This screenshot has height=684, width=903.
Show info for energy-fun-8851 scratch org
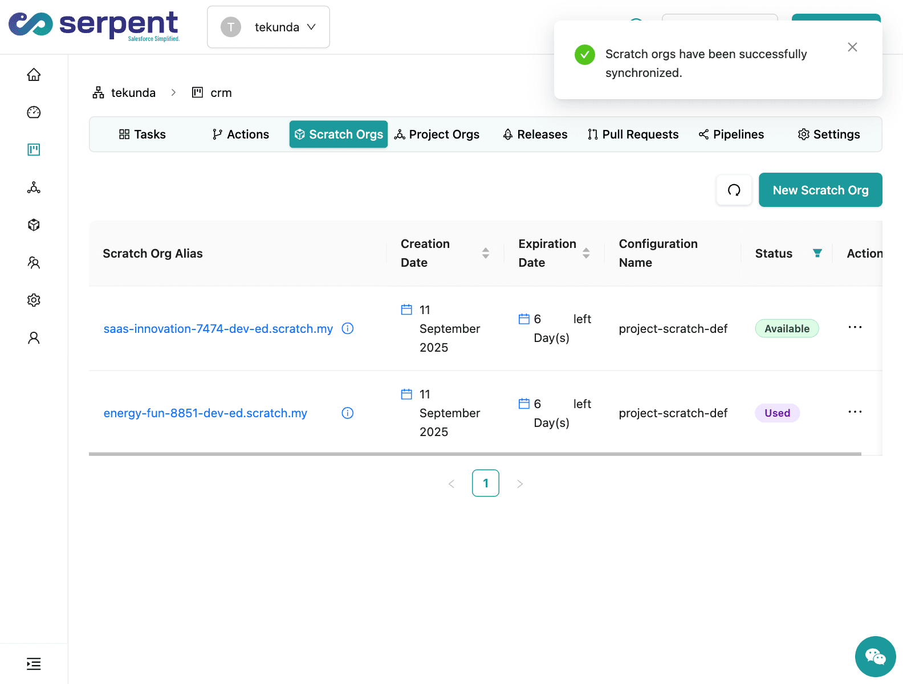347,413
